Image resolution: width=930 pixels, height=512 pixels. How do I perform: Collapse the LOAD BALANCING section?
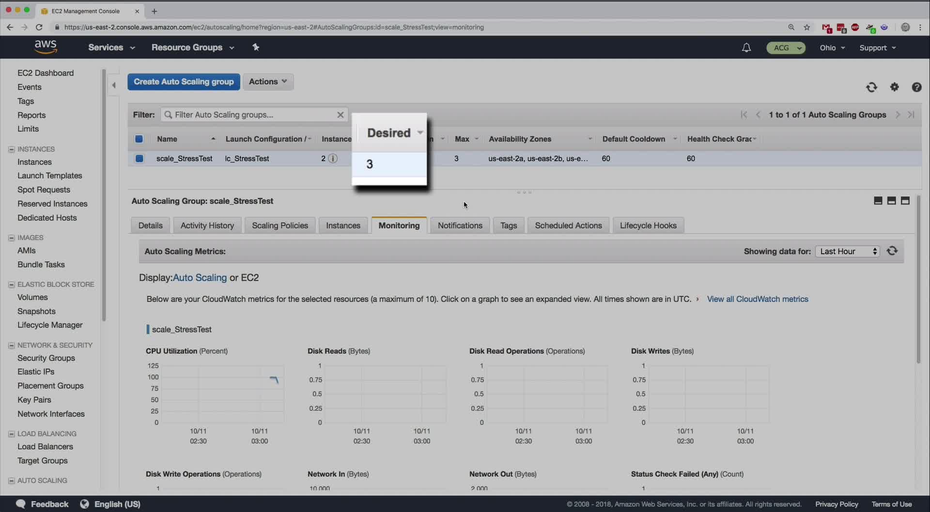pos(12,434)
